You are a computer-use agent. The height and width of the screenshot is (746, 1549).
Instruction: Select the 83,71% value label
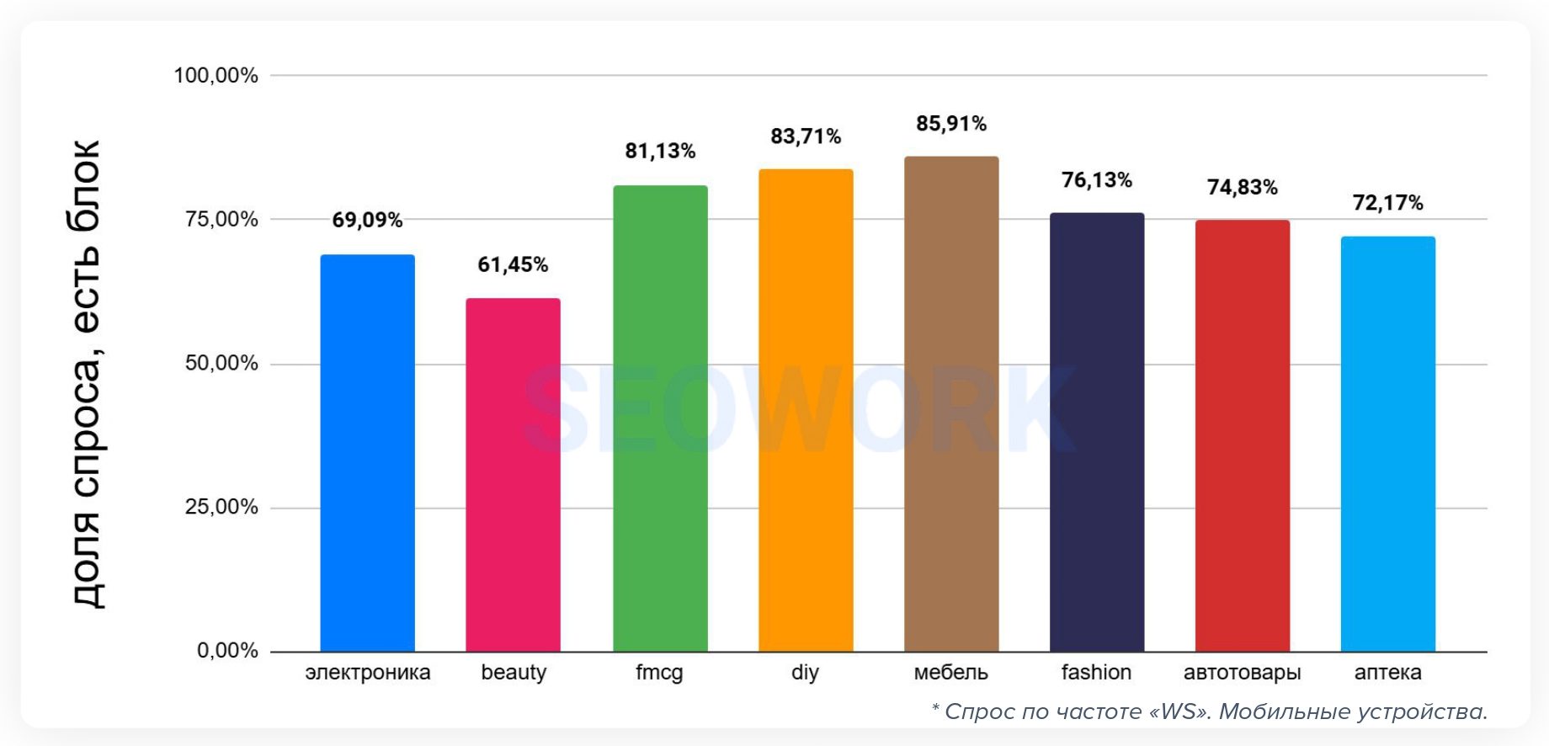(806, 136)
